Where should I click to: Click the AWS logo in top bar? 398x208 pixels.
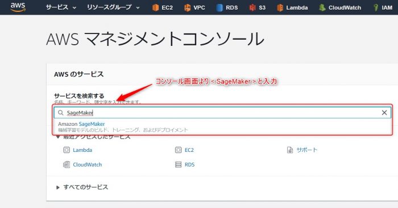[18, 7]
